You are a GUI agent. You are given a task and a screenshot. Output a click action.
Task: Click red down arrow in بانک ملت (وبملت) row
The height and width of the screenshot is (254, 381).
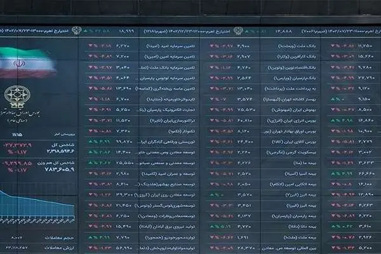211,46
